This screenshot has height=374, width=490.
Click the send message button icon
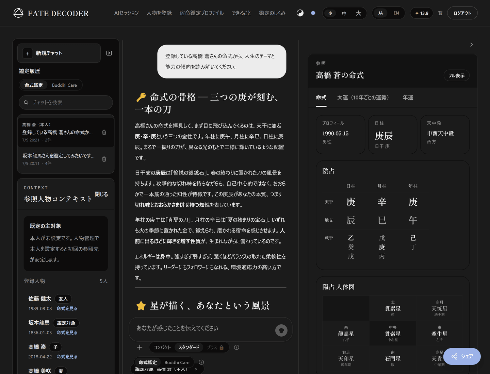point(281,330)
